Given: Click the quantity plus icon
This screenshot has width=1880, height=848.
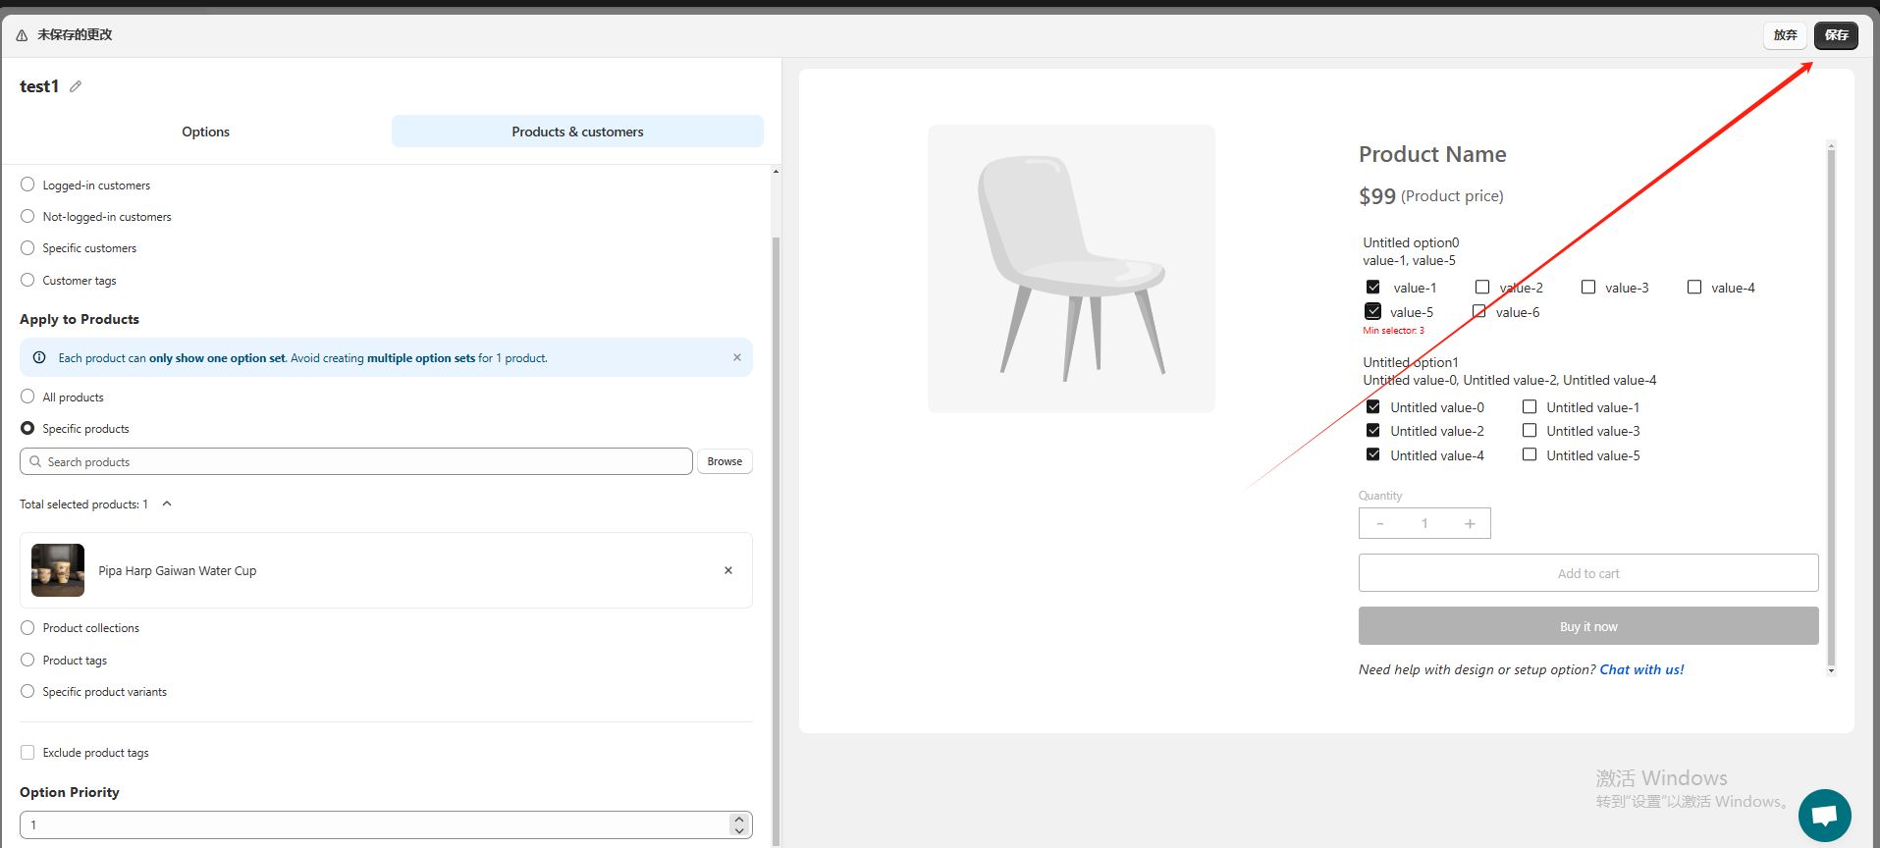Looking at the screenshot, I should 1470,523.
